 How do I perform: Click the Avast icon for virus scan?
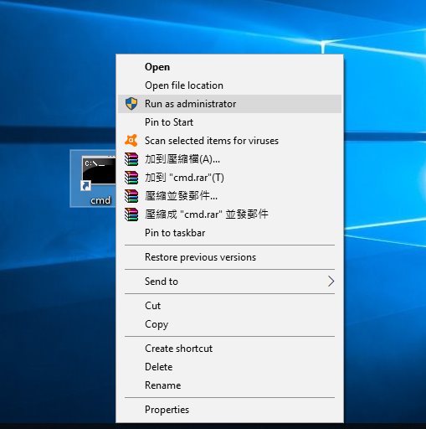coord(131,141)
